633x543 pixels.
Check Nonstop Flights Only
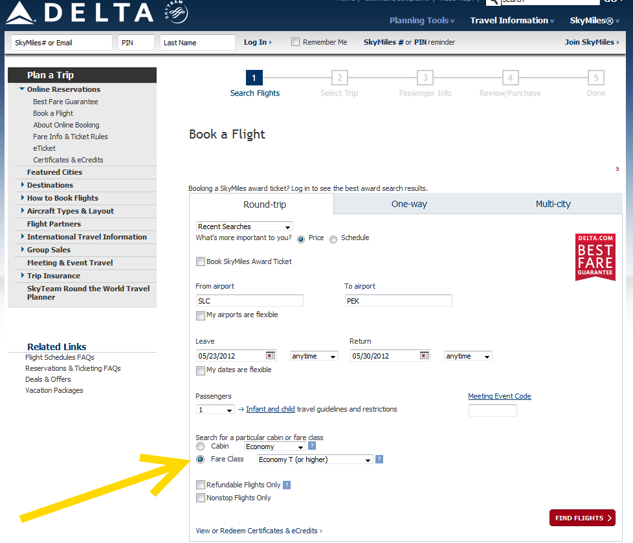(201, 498)
